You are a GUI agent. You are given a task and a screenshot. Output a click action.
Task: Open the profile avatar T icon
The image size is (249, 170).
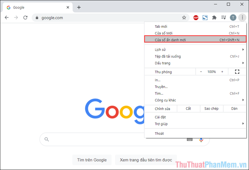click(233, 18)
